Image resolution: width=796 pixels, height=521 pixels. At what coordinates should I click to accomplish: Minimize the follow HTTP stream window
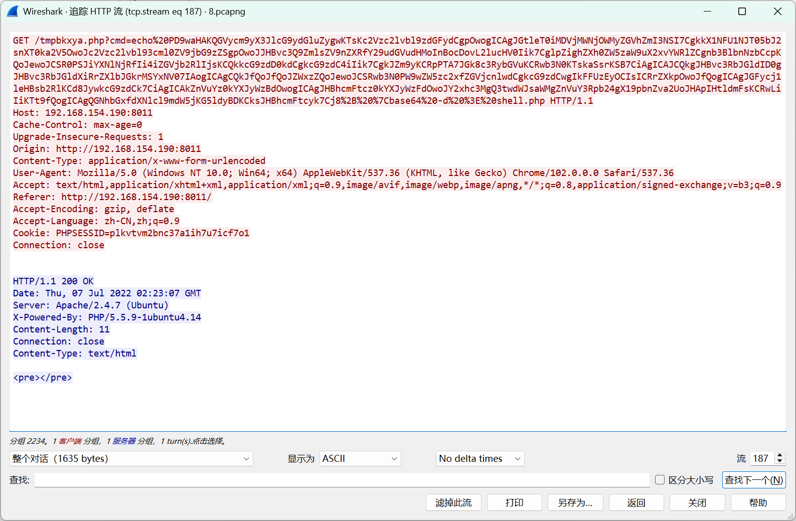click(707, 12)
